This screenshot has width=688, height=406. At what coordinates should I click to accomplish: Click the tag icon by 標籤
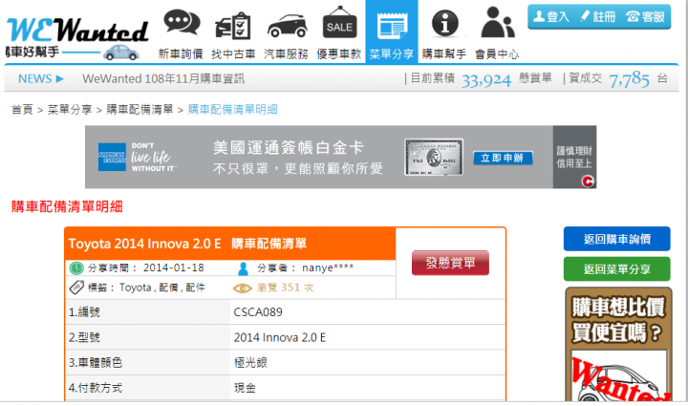(76, 288)
